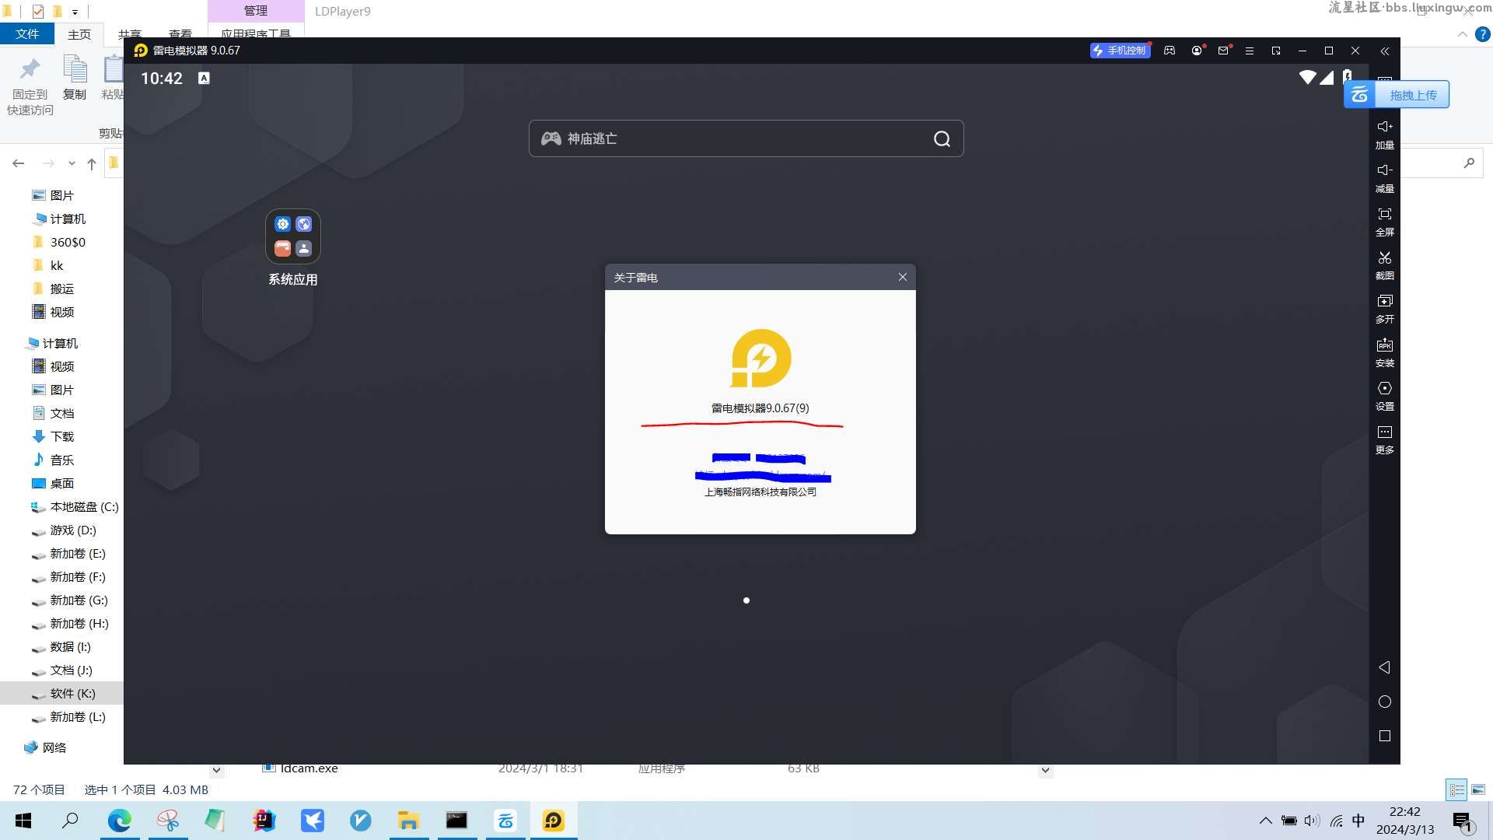Open Microsoft Edge from taskbar
The image size is (1493, 840).
coord(120,821)
